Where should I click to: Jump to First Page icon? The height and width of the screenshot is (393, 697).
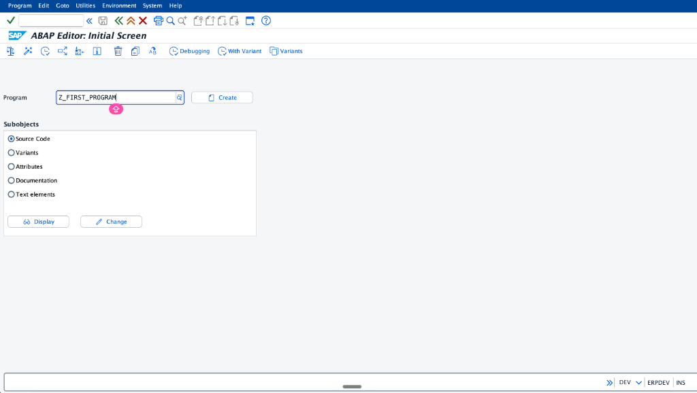198,21
